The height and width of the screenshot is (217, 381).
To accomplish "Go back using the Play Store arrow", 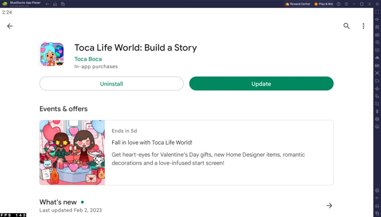I will point(10,26).
